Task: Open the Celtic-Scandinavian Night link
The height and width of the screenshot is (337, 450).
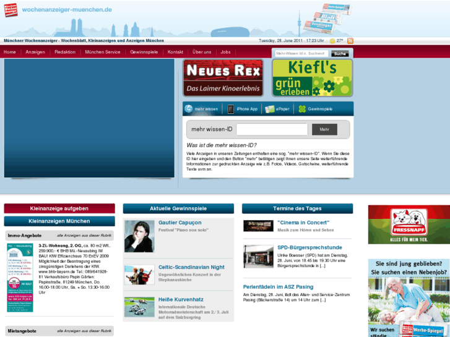Action: 191,267
